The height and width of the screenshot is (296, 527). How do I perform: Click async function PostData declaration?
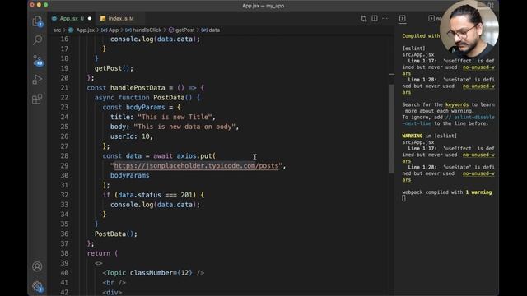[x=147, y=98]
